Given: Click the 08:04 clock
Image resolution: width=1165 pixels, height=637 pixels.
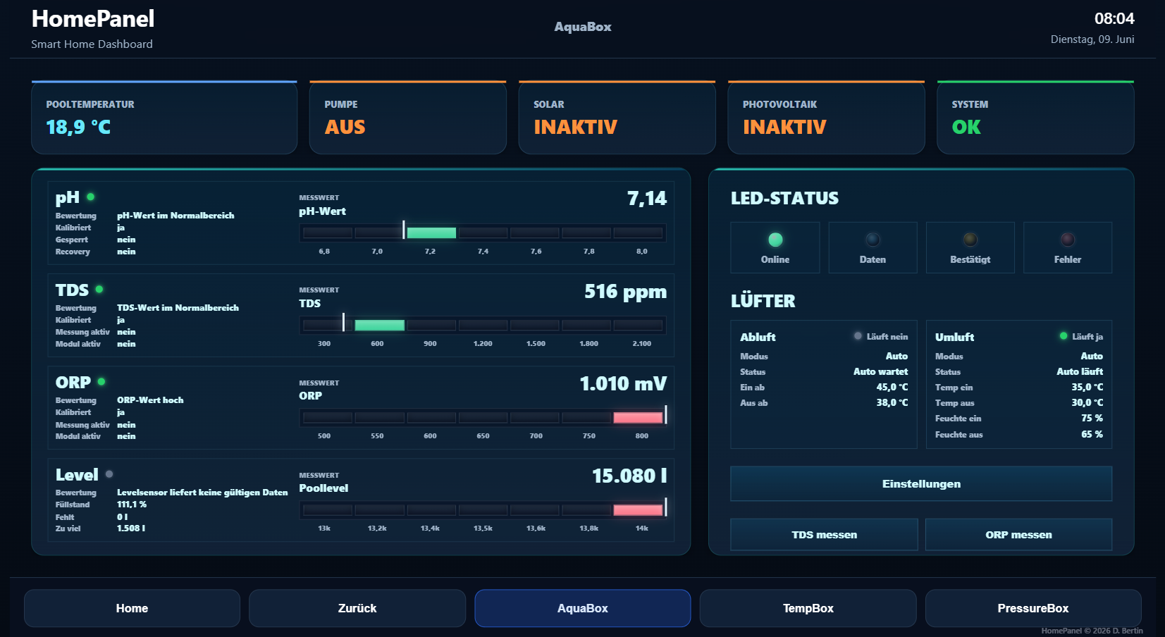Looking at the screenshot, I should coord(1114,18).
